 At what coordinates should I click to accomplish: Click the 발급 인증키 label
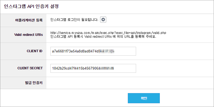tap(34, 83)
